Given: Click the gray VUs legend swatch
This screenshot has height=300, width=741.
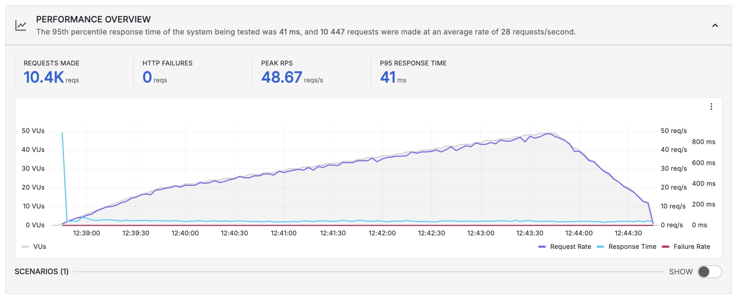Looking at the screenshot, I should pos(25,247).
